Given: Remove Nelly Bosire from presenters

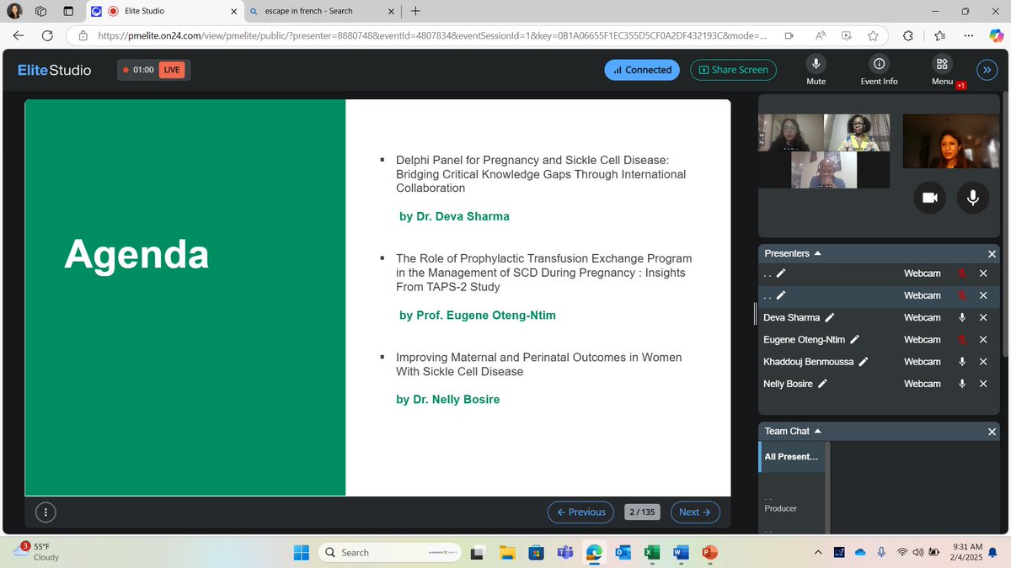Looking at the screenshot, I should [982, 384].
